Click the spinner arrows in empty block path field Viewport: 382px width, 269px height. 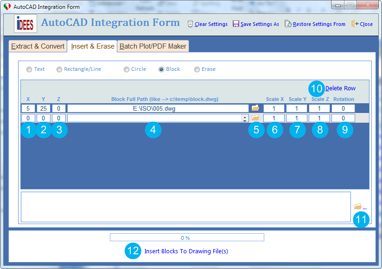click(245, 118)
